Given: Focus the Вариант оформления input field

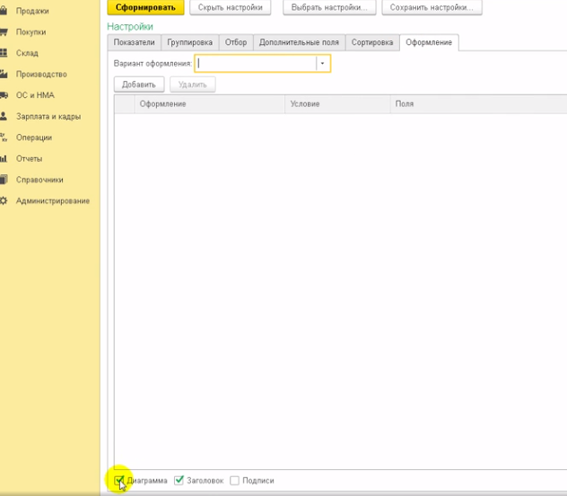Looking at the screenshot, I should pos(256,64).
